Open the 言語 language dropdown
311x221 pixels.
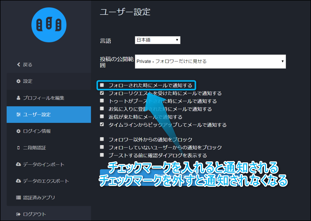tap(157, 40)
